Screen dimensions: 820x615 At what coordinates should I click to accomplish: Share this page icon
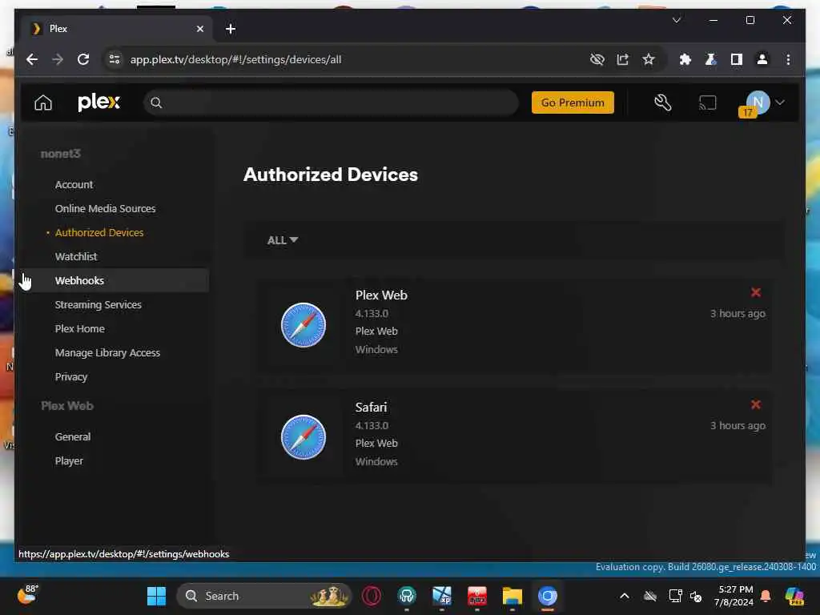(622, 59)
